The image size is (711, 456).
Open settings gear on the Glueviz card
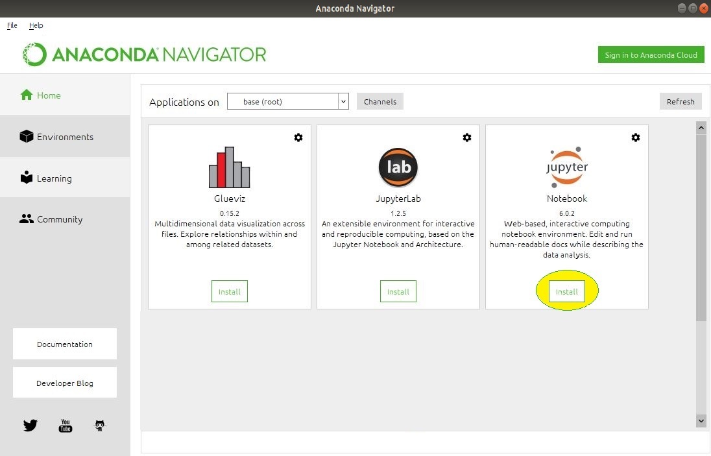pos(298,138)
